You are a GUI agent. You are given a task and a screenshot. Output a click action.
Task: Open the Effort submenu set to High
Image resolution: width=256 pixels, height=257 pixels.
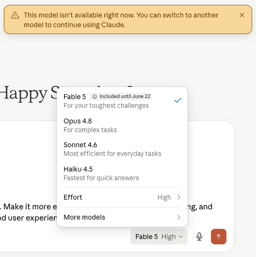[122, 197]
